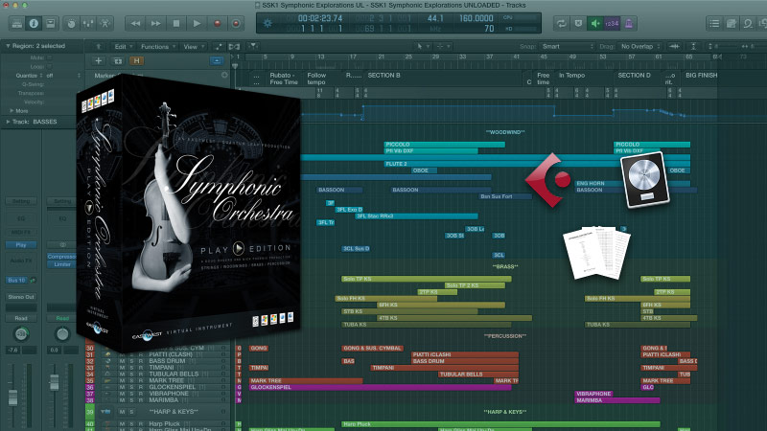Image resolution: width=767 pixels, height=431 pixels.
Task: Expand the More disclosure triangle
Action: tap(12, 111)
